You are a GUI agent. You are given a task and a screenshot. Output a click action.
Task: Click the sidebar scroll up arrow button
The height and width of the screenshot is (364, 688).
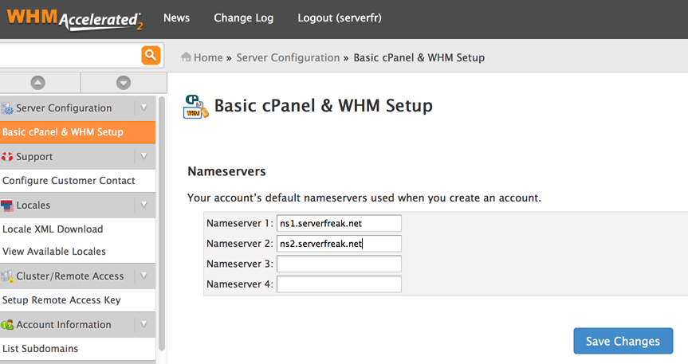[x=37, y=83]
